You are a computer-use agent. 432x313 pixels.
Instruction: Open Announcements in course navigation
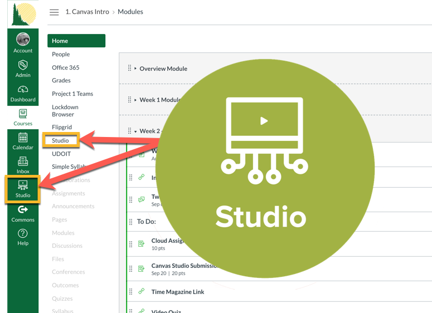tap(73, 206)
